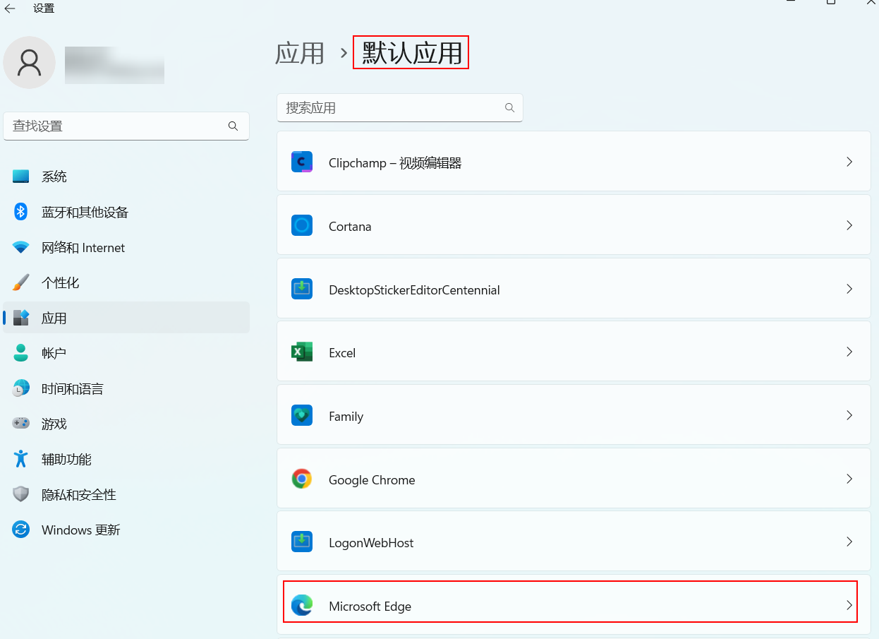Expand the Cortana row chevron

tap(849, 226)
